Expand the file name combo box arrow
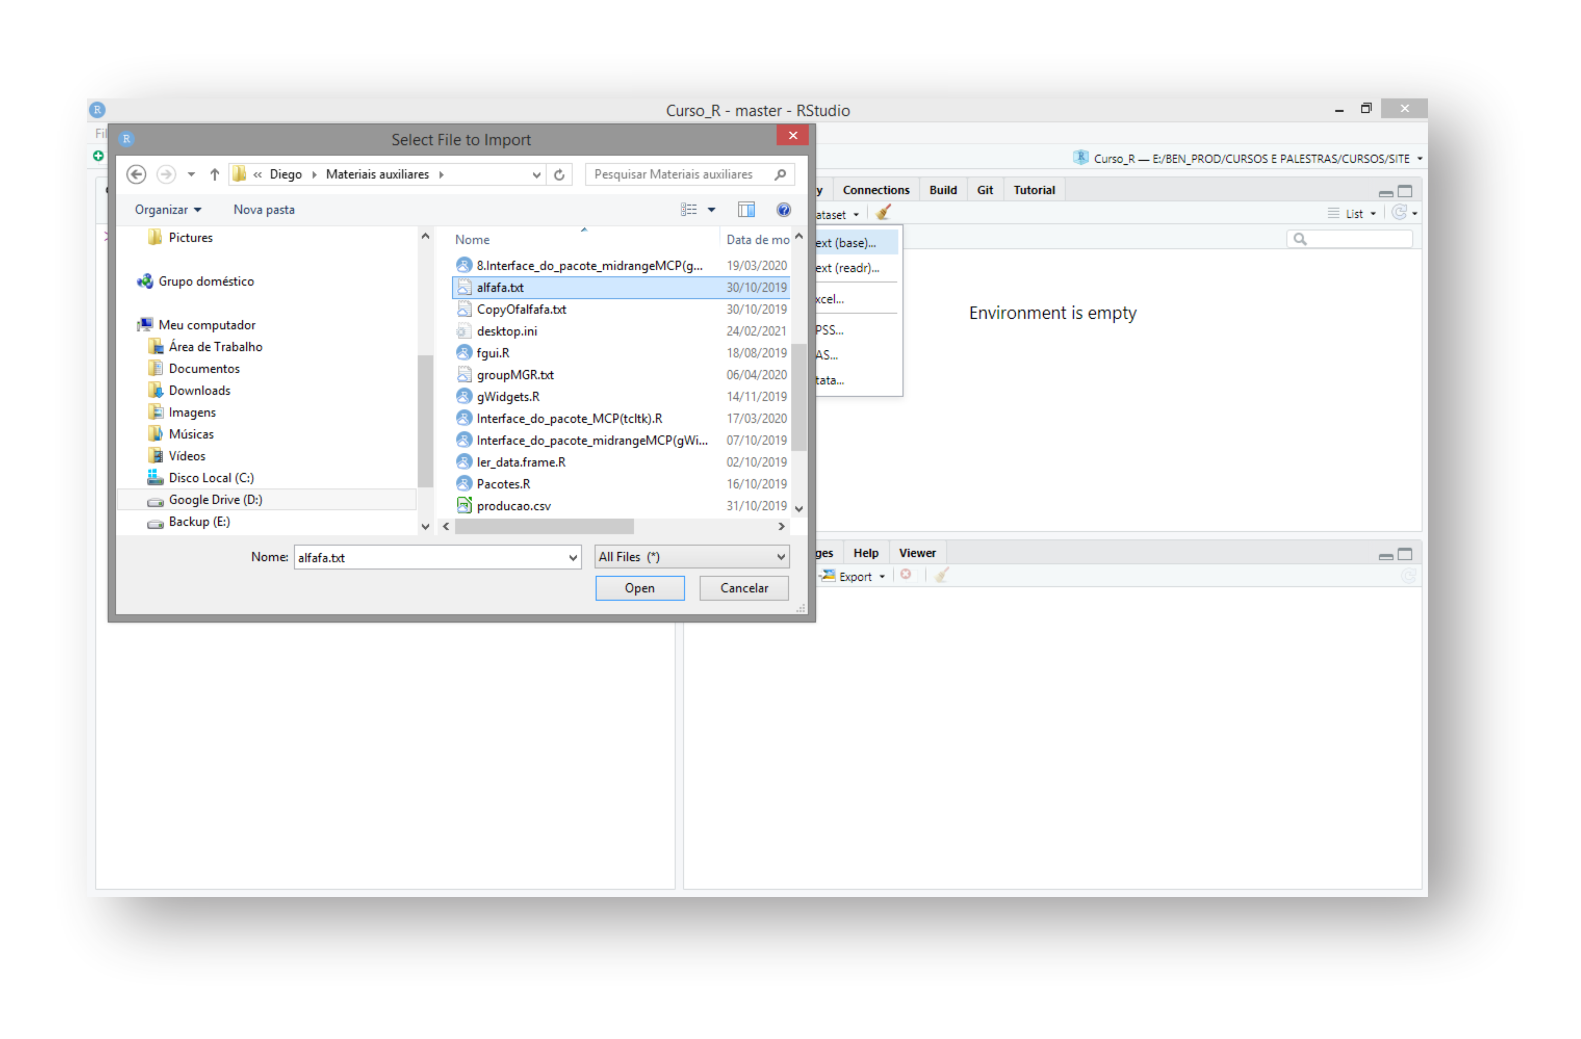Image resolution: width=1581 pixels, height=1039 pixels. pyautogui.click(x=573, y=558)
